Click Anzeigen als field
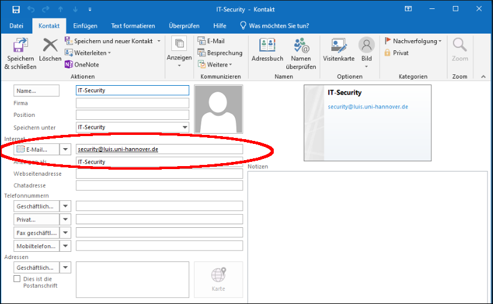The image size is (493, 304). tap(159, 162)
